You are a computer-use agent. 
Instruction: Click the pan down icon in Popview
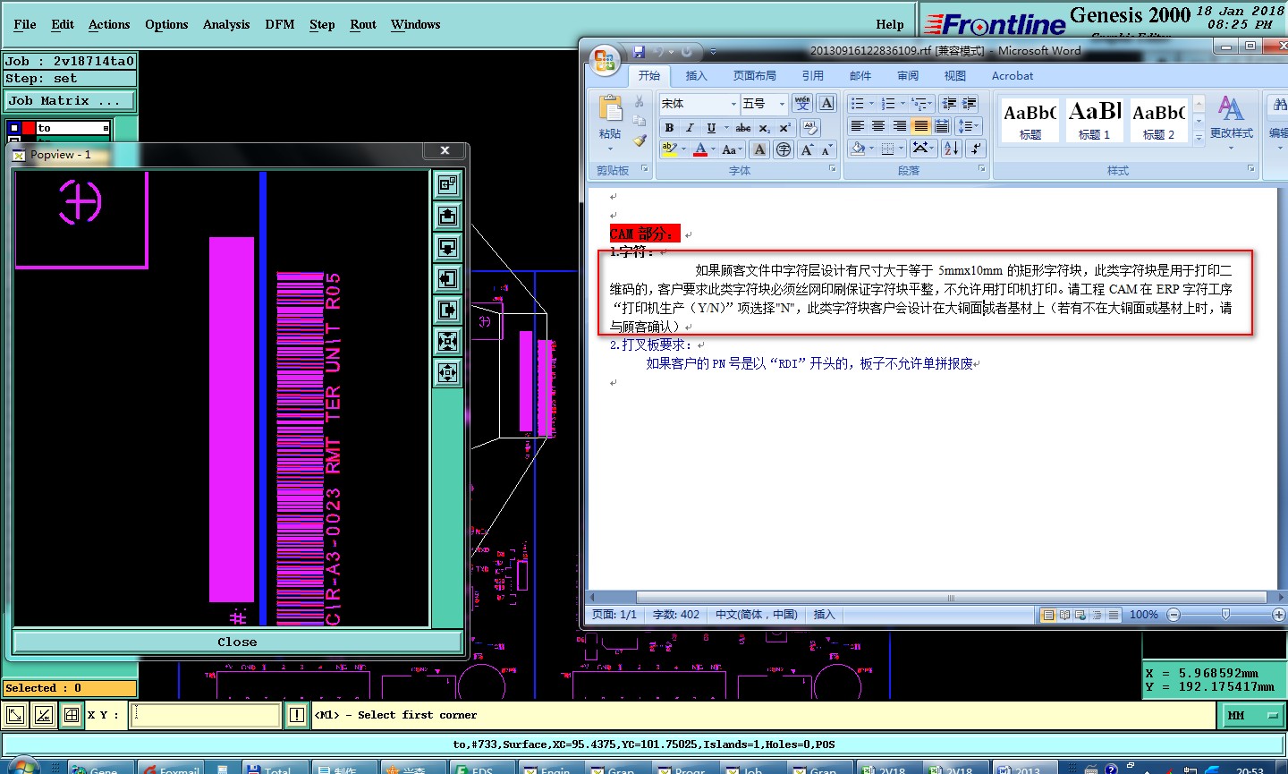[x=447, y=247]
